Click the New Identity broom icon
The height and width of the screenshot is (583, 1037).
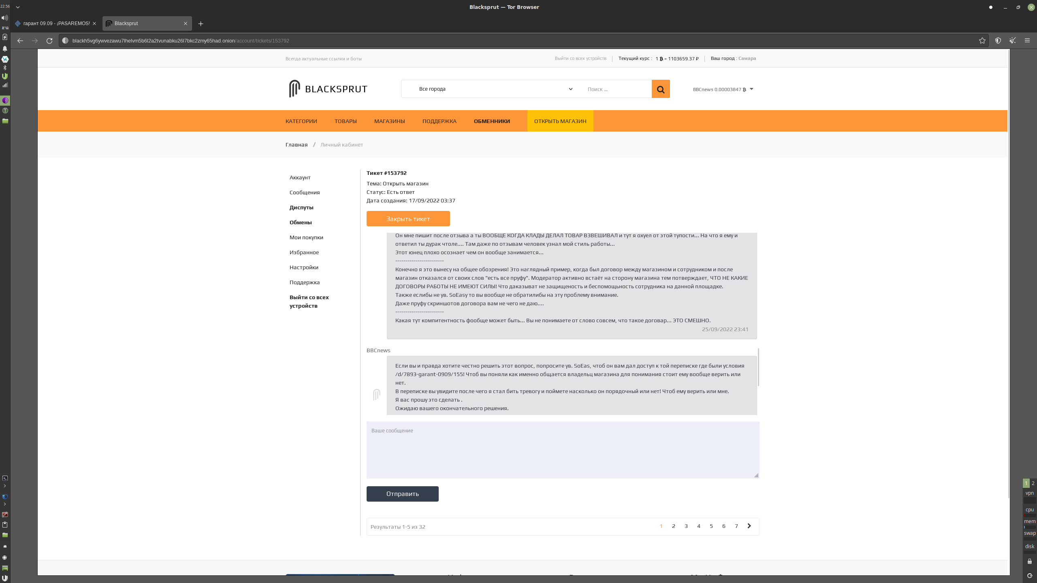[1013, 40]
